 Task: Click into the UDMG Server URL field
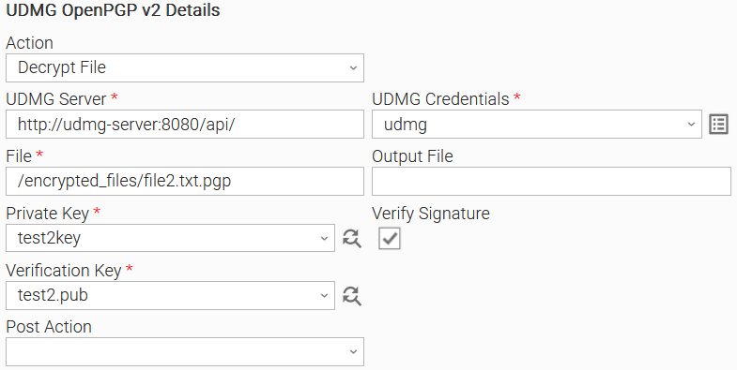[x=185, y=125]
